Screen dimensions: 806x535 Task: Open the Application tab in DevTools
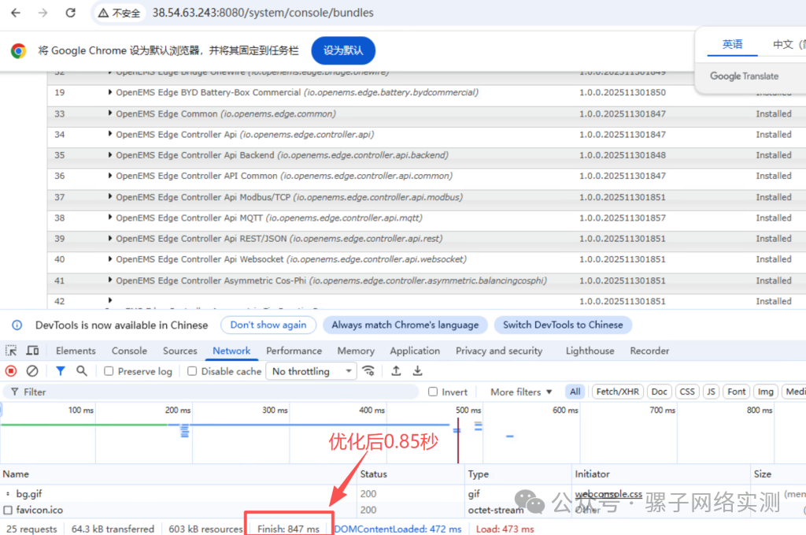click(x=415, y=351)
